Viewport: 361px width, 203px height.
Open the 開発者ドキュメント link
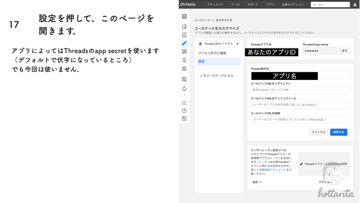[274, 170]
